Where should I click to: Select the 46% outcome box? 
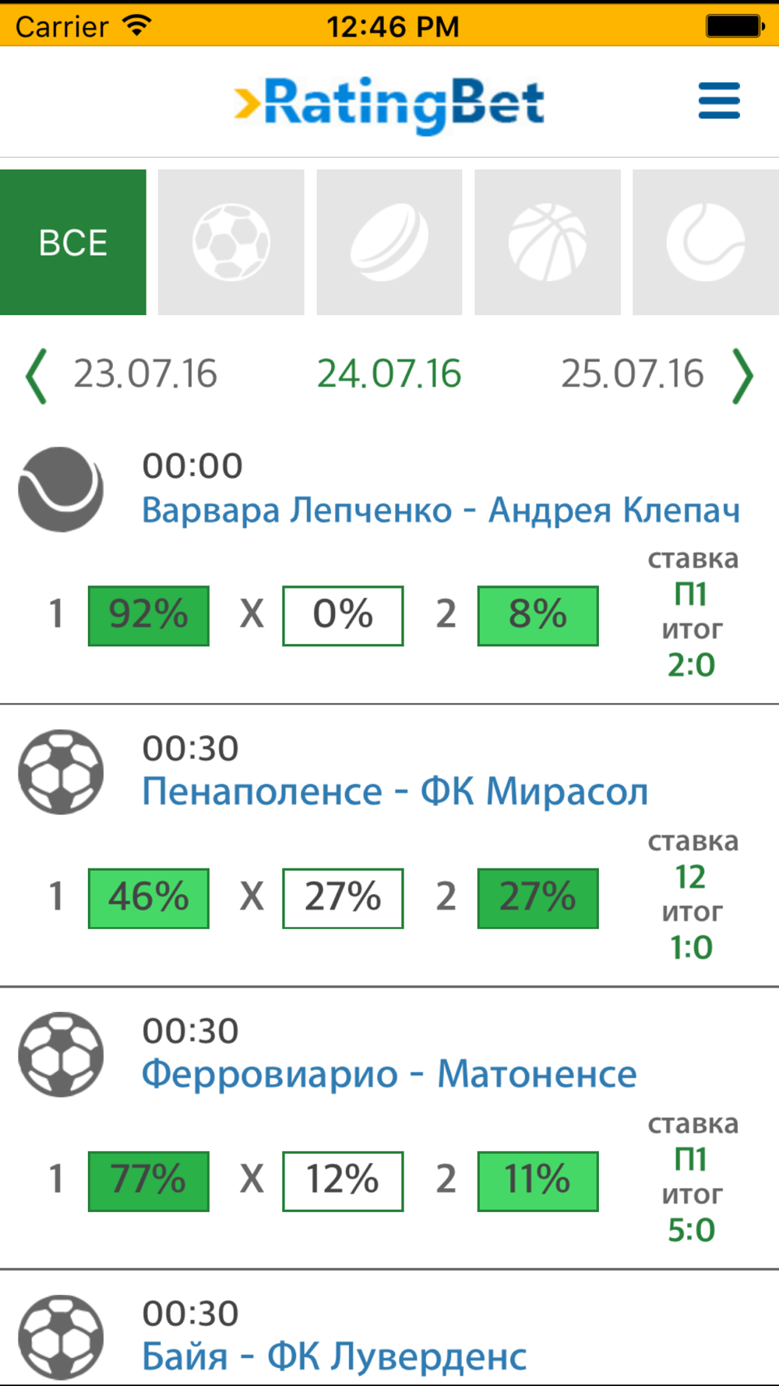[x=149, y=898]
